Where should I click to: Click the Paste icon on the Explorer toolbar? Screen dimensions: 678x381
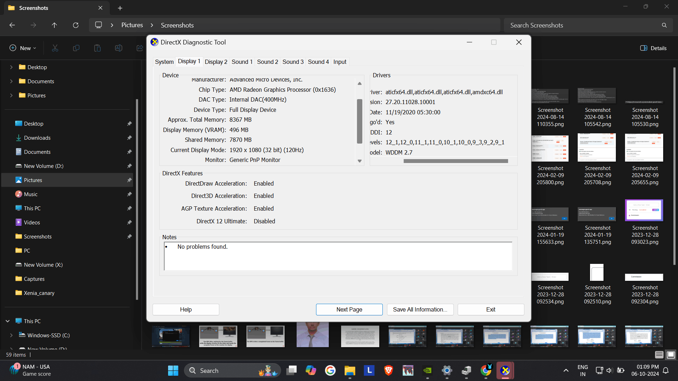point(97,48)
